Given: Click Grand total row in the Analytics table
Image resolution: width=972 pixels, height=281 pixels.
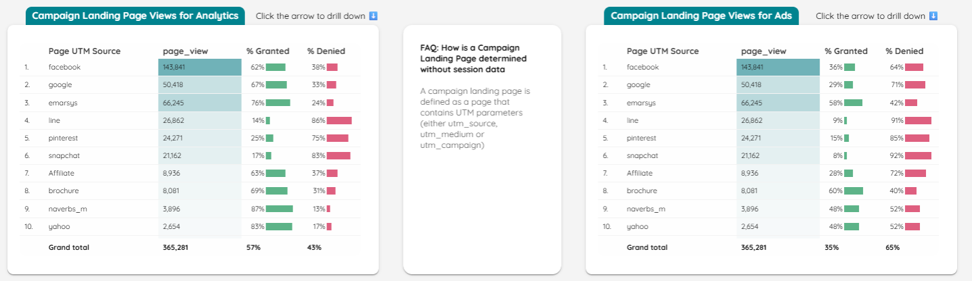Looking at the screenshot, I should point(191,247).
